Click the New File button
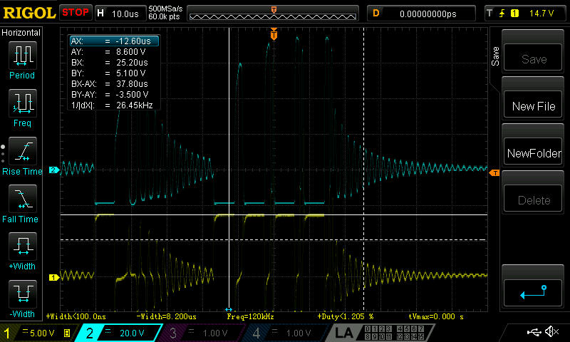The height and width of the screenshot is (342, 570). click(533, 105)
